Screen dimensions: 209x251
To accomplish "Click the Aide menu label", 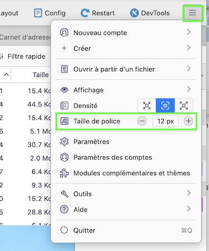I will pyautogui.click(x=81, y=210).
